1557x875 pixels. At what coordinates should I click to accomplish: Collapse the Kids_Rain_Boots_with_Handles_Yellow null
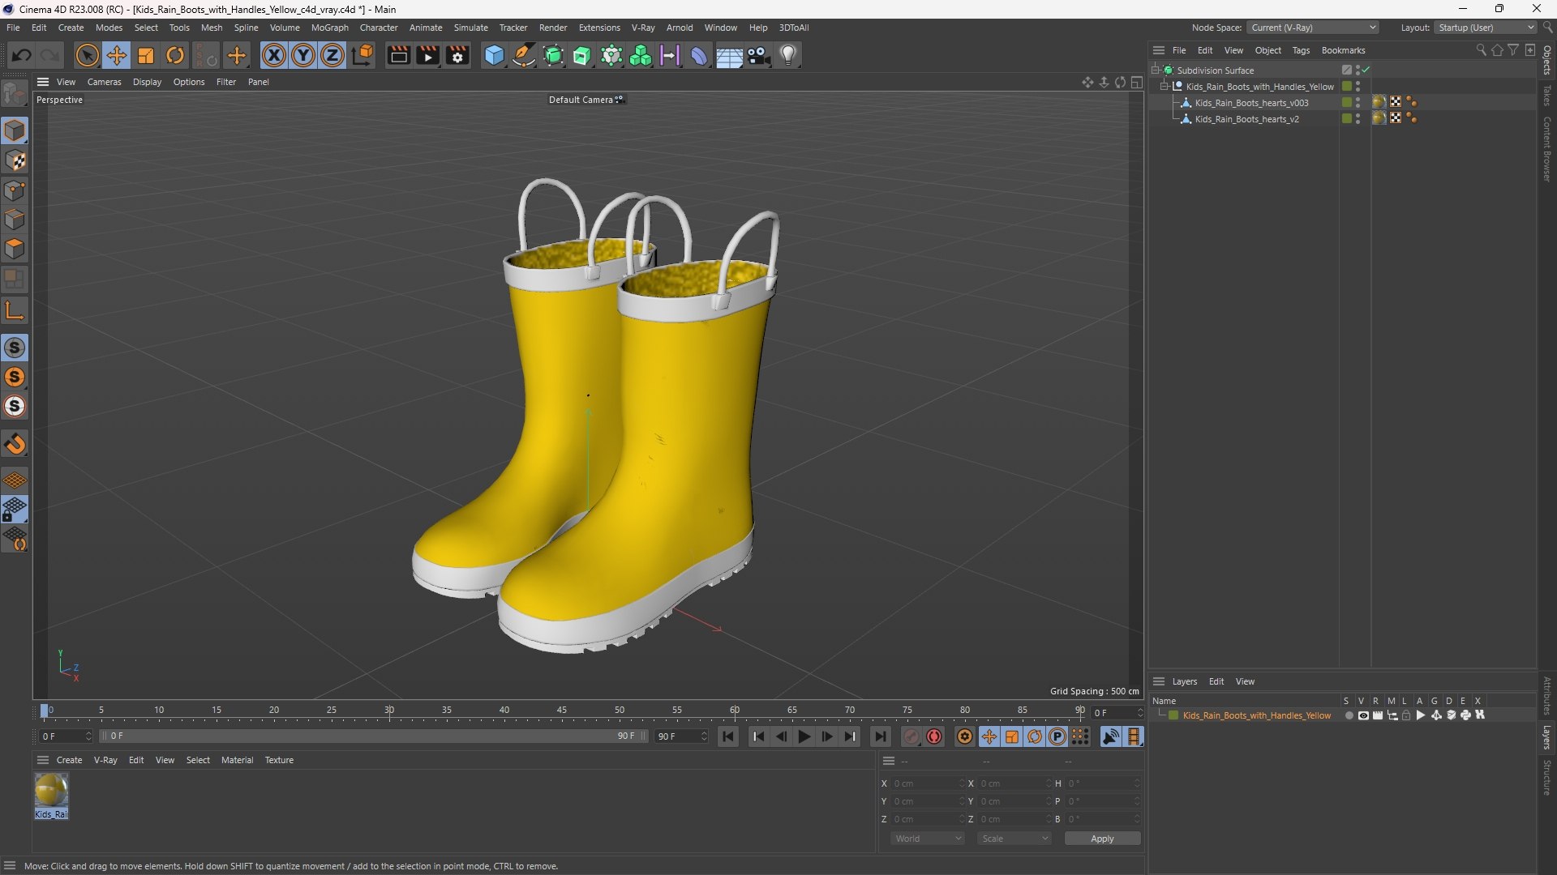(x=1165, y=86)
